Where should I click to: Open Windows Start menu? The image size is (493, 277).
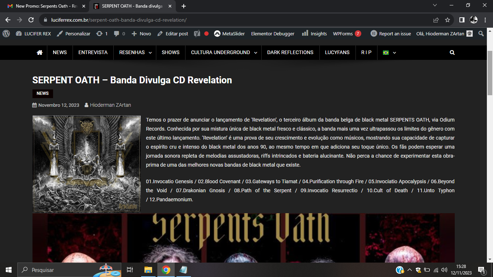(x=9, y=270)
